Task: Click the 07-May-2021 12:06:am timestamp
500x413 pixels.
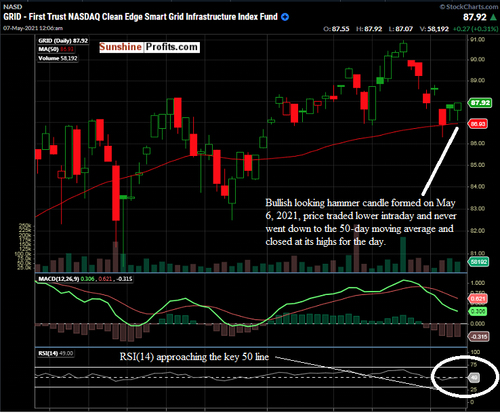Action: click(x=33, y=28)
